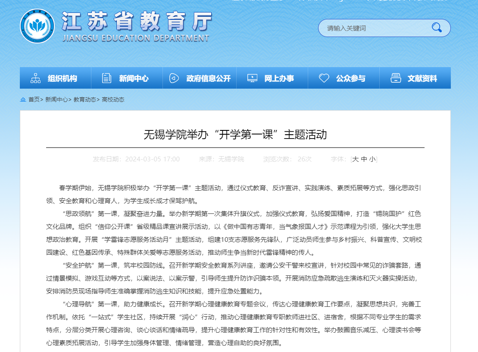Open the 公众参与 navigation menu
This screenshot has height=352, width=478.
point(350,78)
